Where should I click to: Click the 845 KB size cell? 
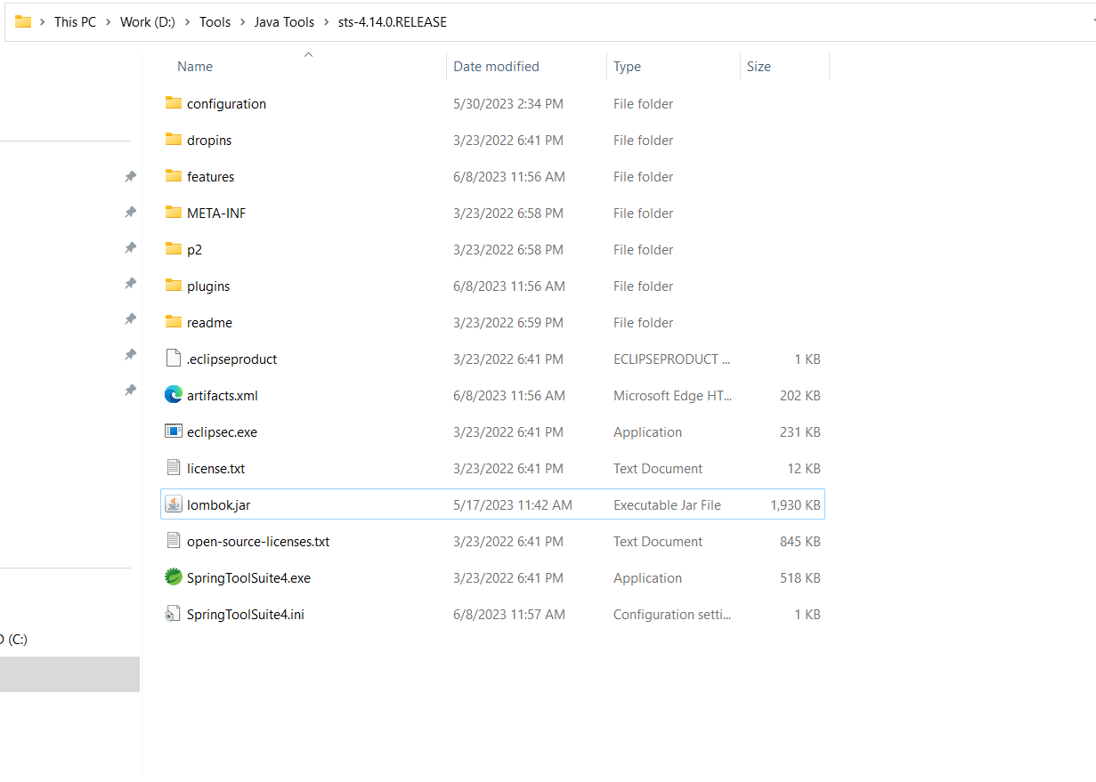800,542
